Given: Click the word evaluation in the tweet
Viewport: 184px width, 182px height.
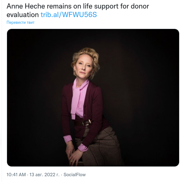Looking at the screenshot, I should (x=23, y=15).
